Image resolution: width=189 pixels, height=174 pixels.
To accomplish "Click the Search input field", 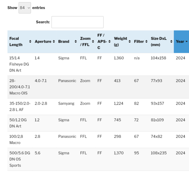I will tap(77, 22).
